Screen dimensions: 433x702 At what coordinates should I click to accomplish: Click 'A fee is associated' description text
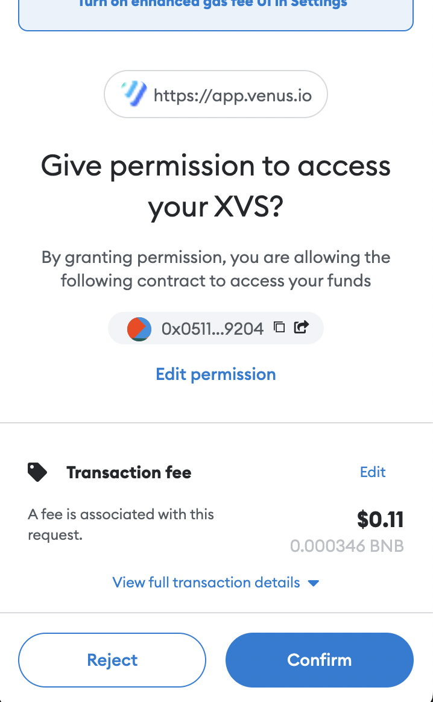coord(121,524)
